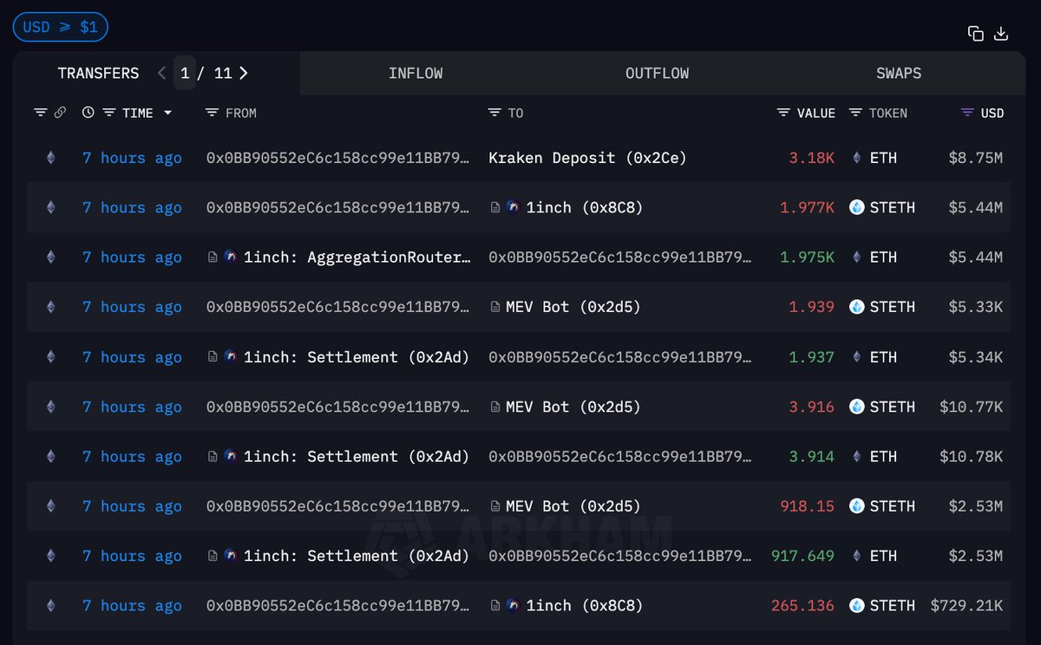Open the TIME column filter
The image size is (1041, 645).
tap(108, 113)
